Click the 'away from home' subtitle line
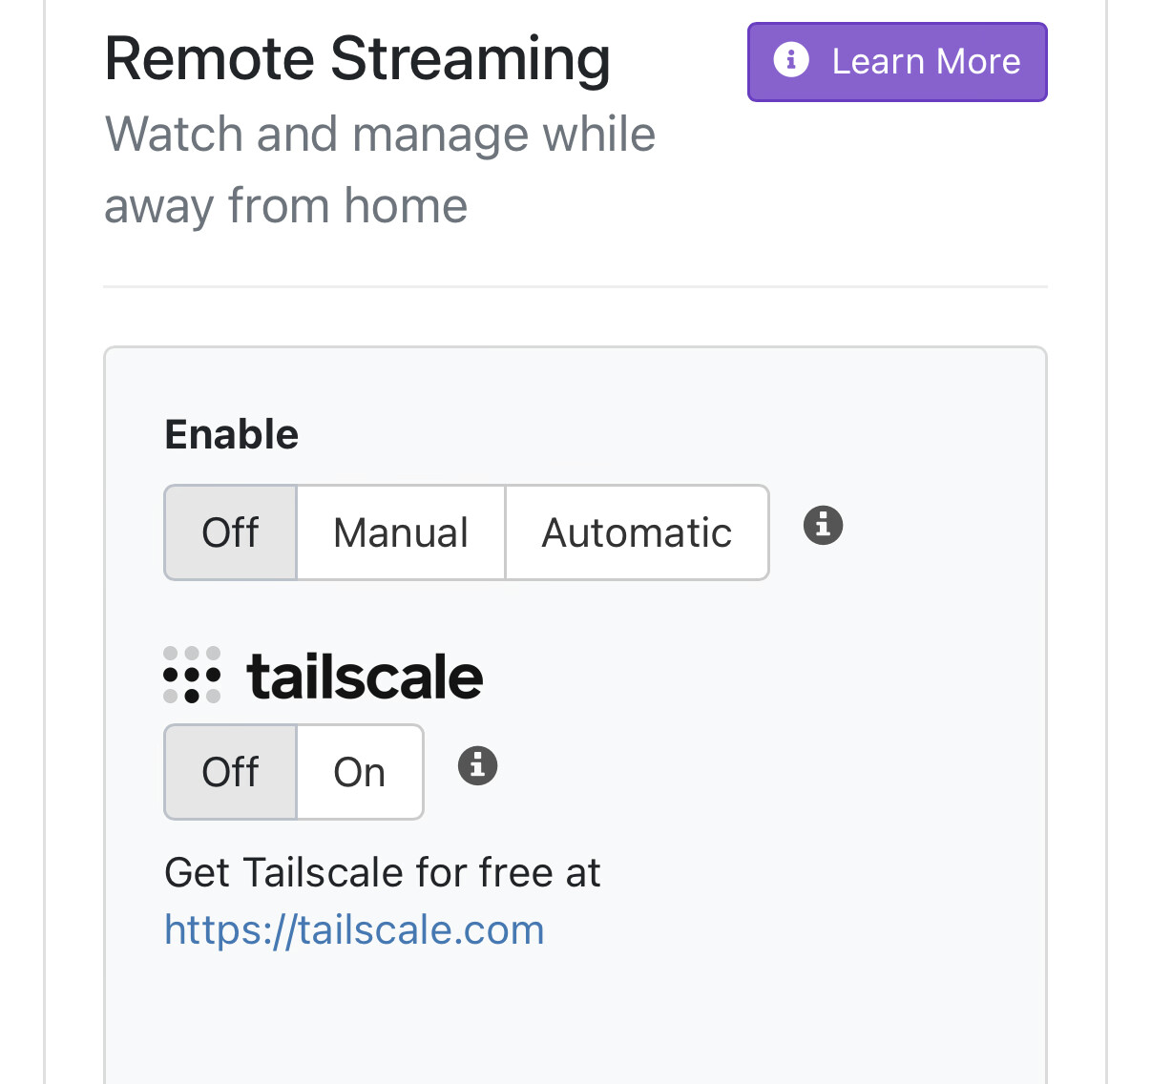This screenshot has width=1151, height=1084. click(x=285, y=206)
